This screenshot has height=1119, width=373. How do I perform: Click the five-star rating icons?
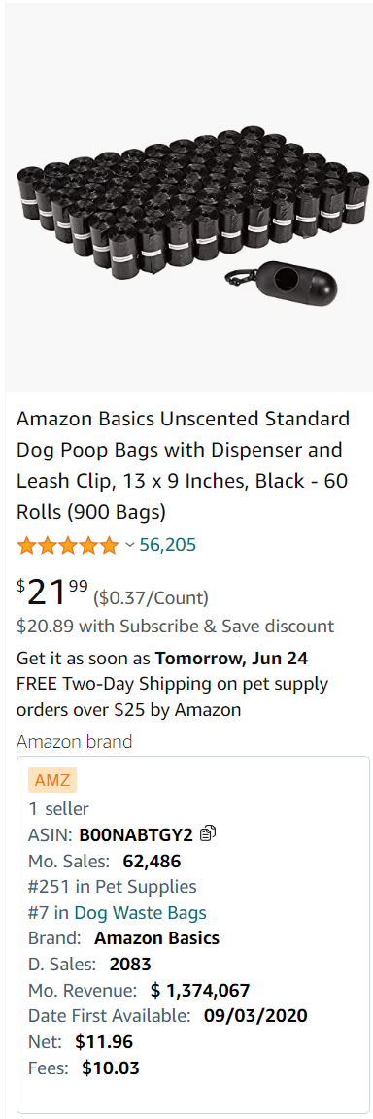tap(68, 546)
